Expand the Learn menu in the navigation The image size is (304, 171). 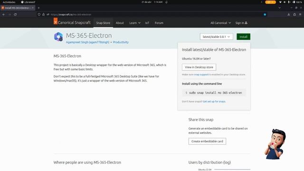135,23
